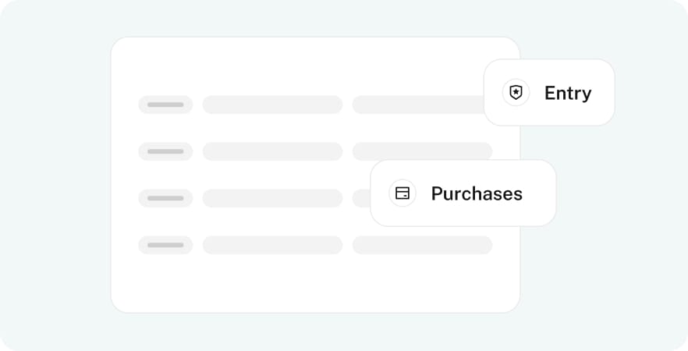
Task: Click the dark dash inside first row's tag
Action: tap(165, 105)
